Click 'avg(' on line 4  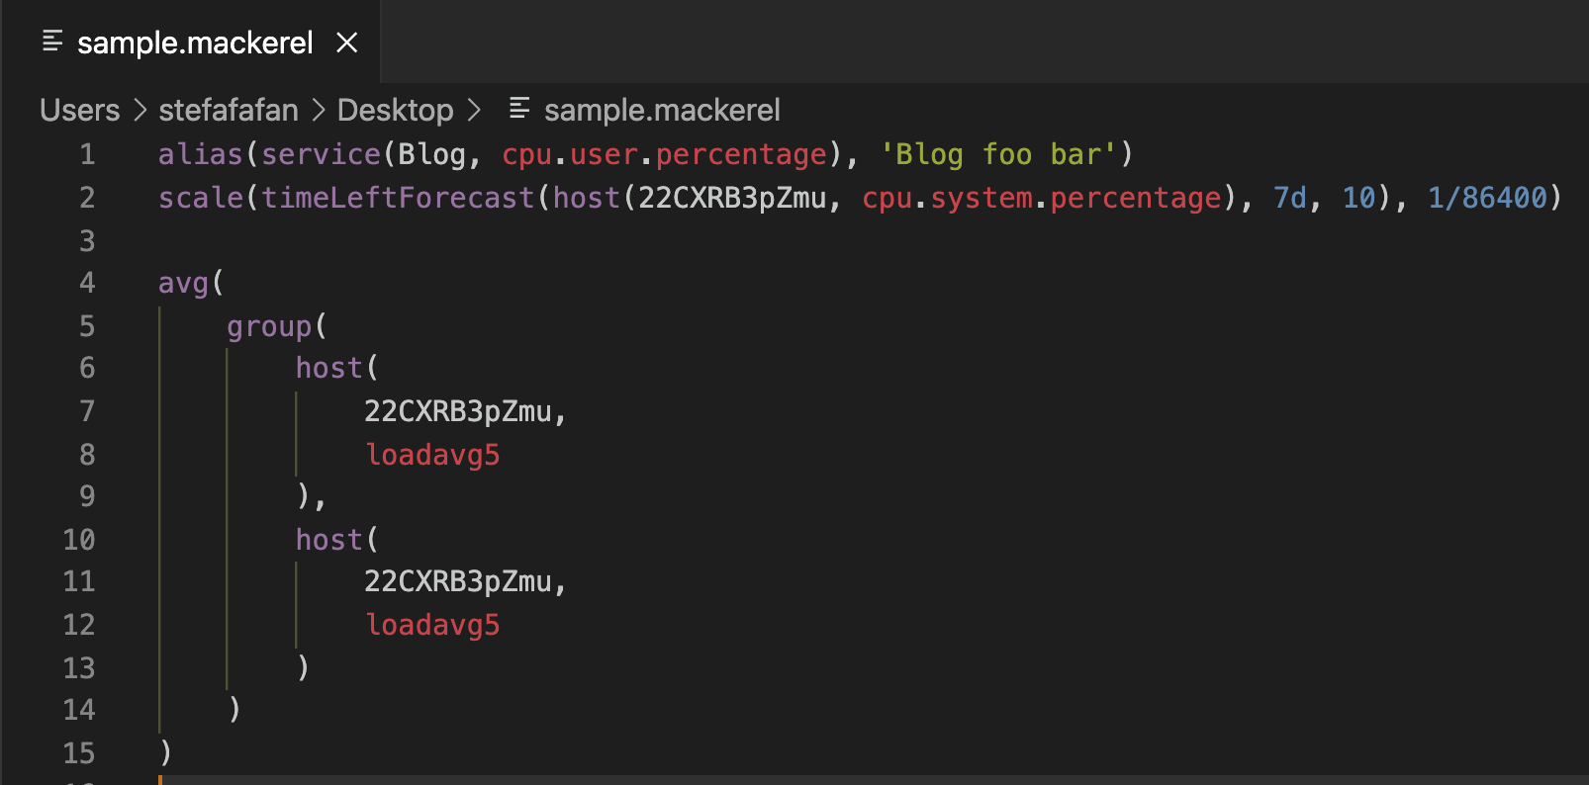click(x=192, y=283)
